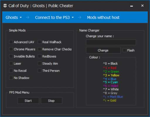
Task: Click the ^5 = Cyan colour code
Action: click(110, 82)
